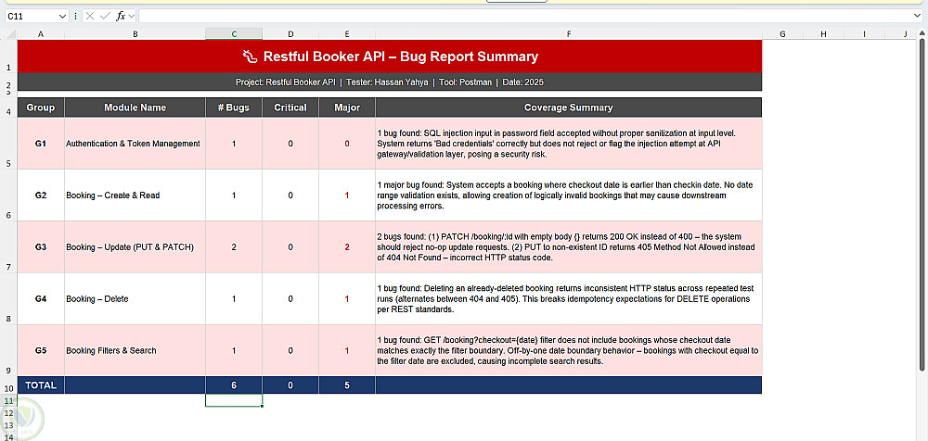Cancel entry with the X formula icon
Viewport: 928px width, 441px height.
[x=90, y=16]
